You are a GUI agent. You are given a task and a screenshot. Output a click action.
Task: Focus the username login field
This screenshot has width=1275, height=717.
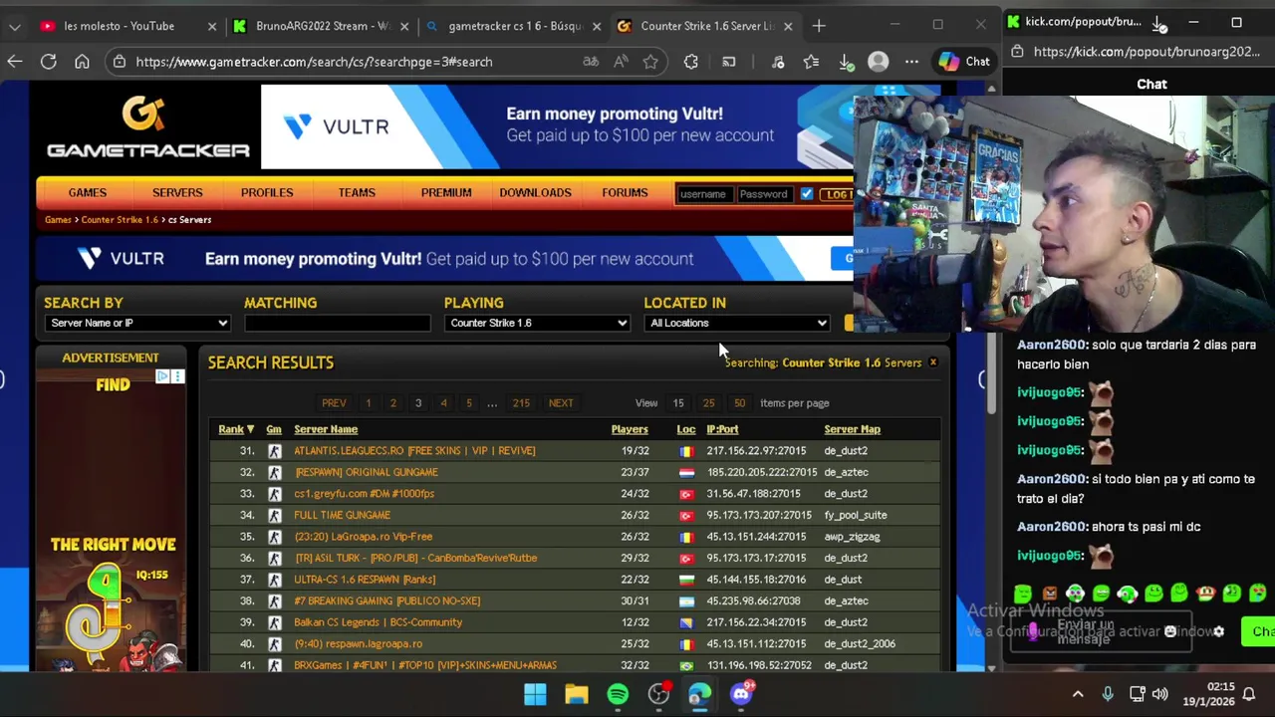pos(704,194)
